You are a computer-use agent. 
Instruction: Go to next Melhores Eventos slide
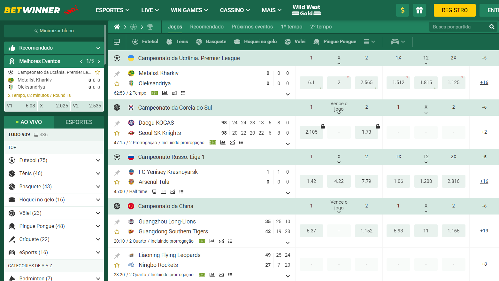point(99,61)
